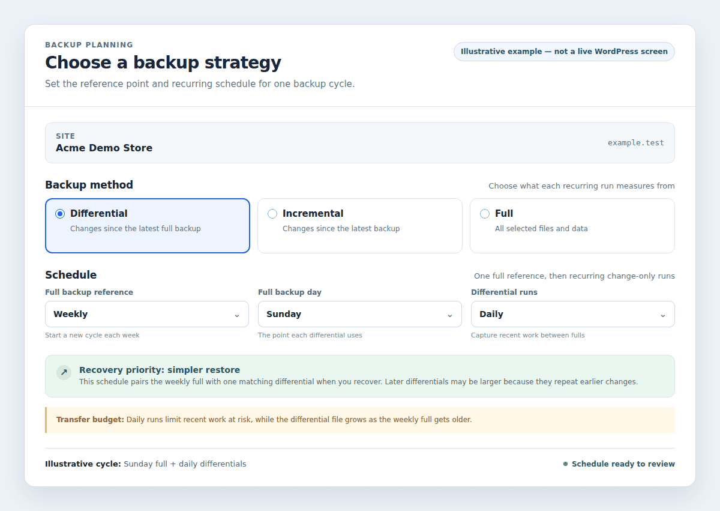The width and height of the screenshot is (720, 511).
Task: Click the Full backup reference field label
Action: pyautogui.click(x=89, y=292)
